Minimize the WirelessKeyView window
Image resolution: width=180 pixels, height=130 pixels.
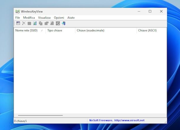[x=139, y=11]
